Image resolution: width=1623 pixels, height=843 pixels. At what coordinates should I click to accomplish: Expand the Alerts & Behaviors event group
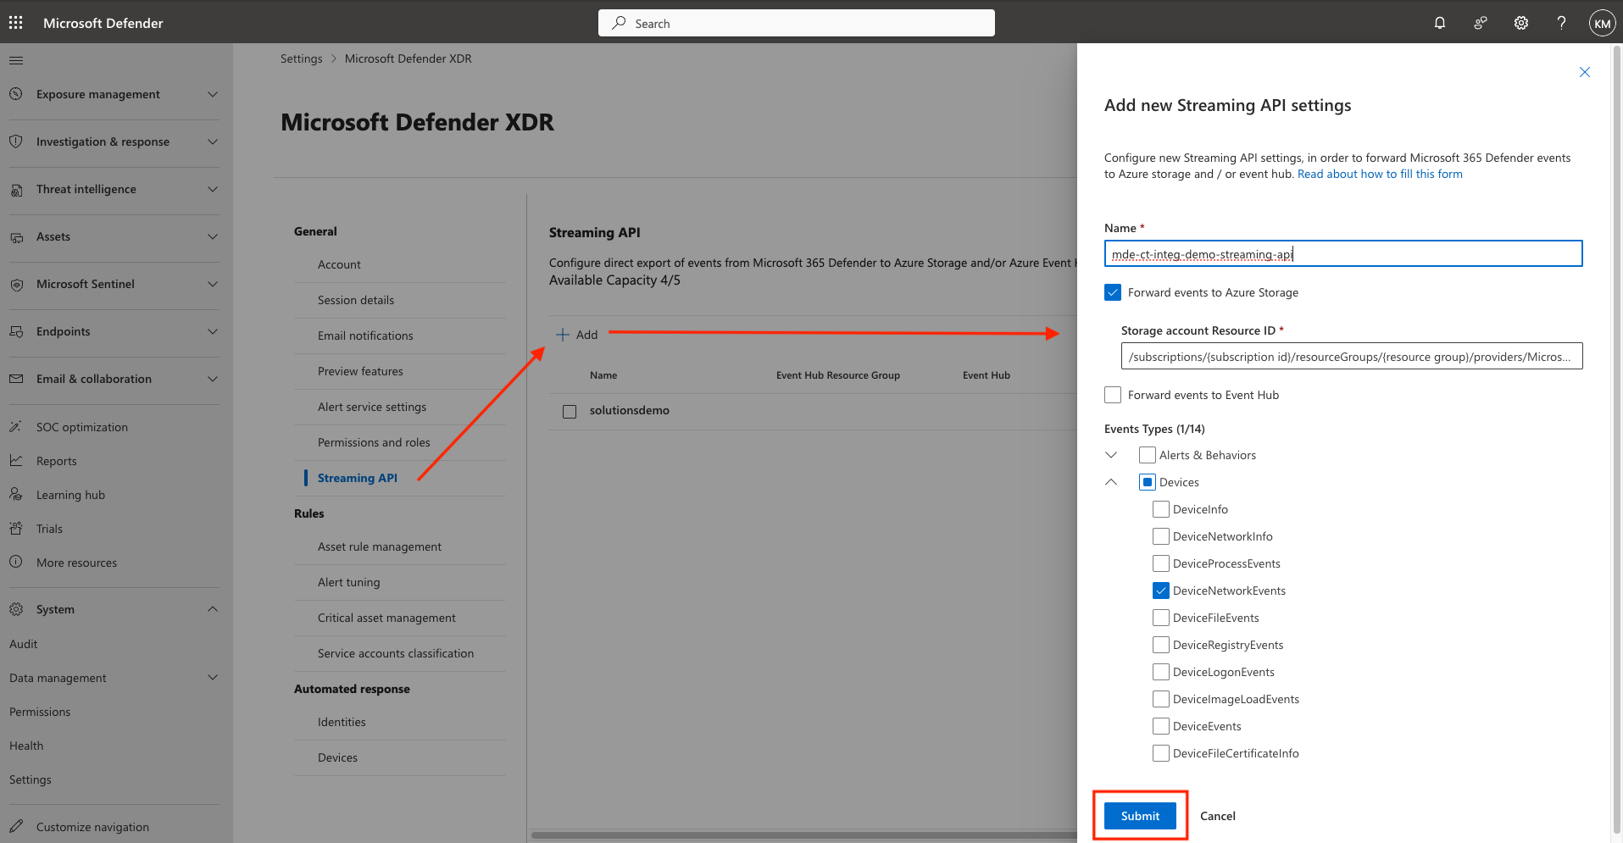click(1111, 455)
